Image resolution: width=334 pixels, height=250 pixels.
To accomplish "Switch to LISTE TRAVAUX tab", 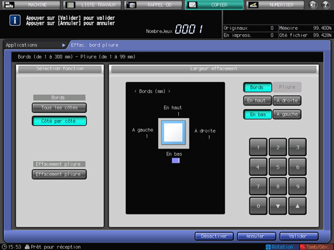I will pyautogui.click(x=92, y=5).
